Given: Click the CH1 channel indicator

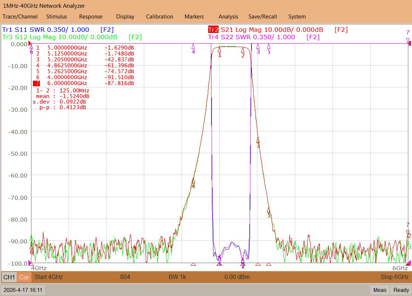Looking at the screenshot, I should click(x=9, y=277).
